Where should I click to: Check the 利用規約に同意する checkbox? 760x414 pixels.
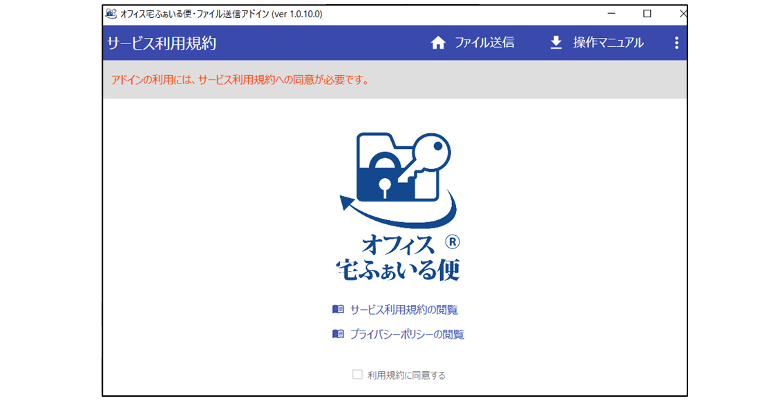357,375
